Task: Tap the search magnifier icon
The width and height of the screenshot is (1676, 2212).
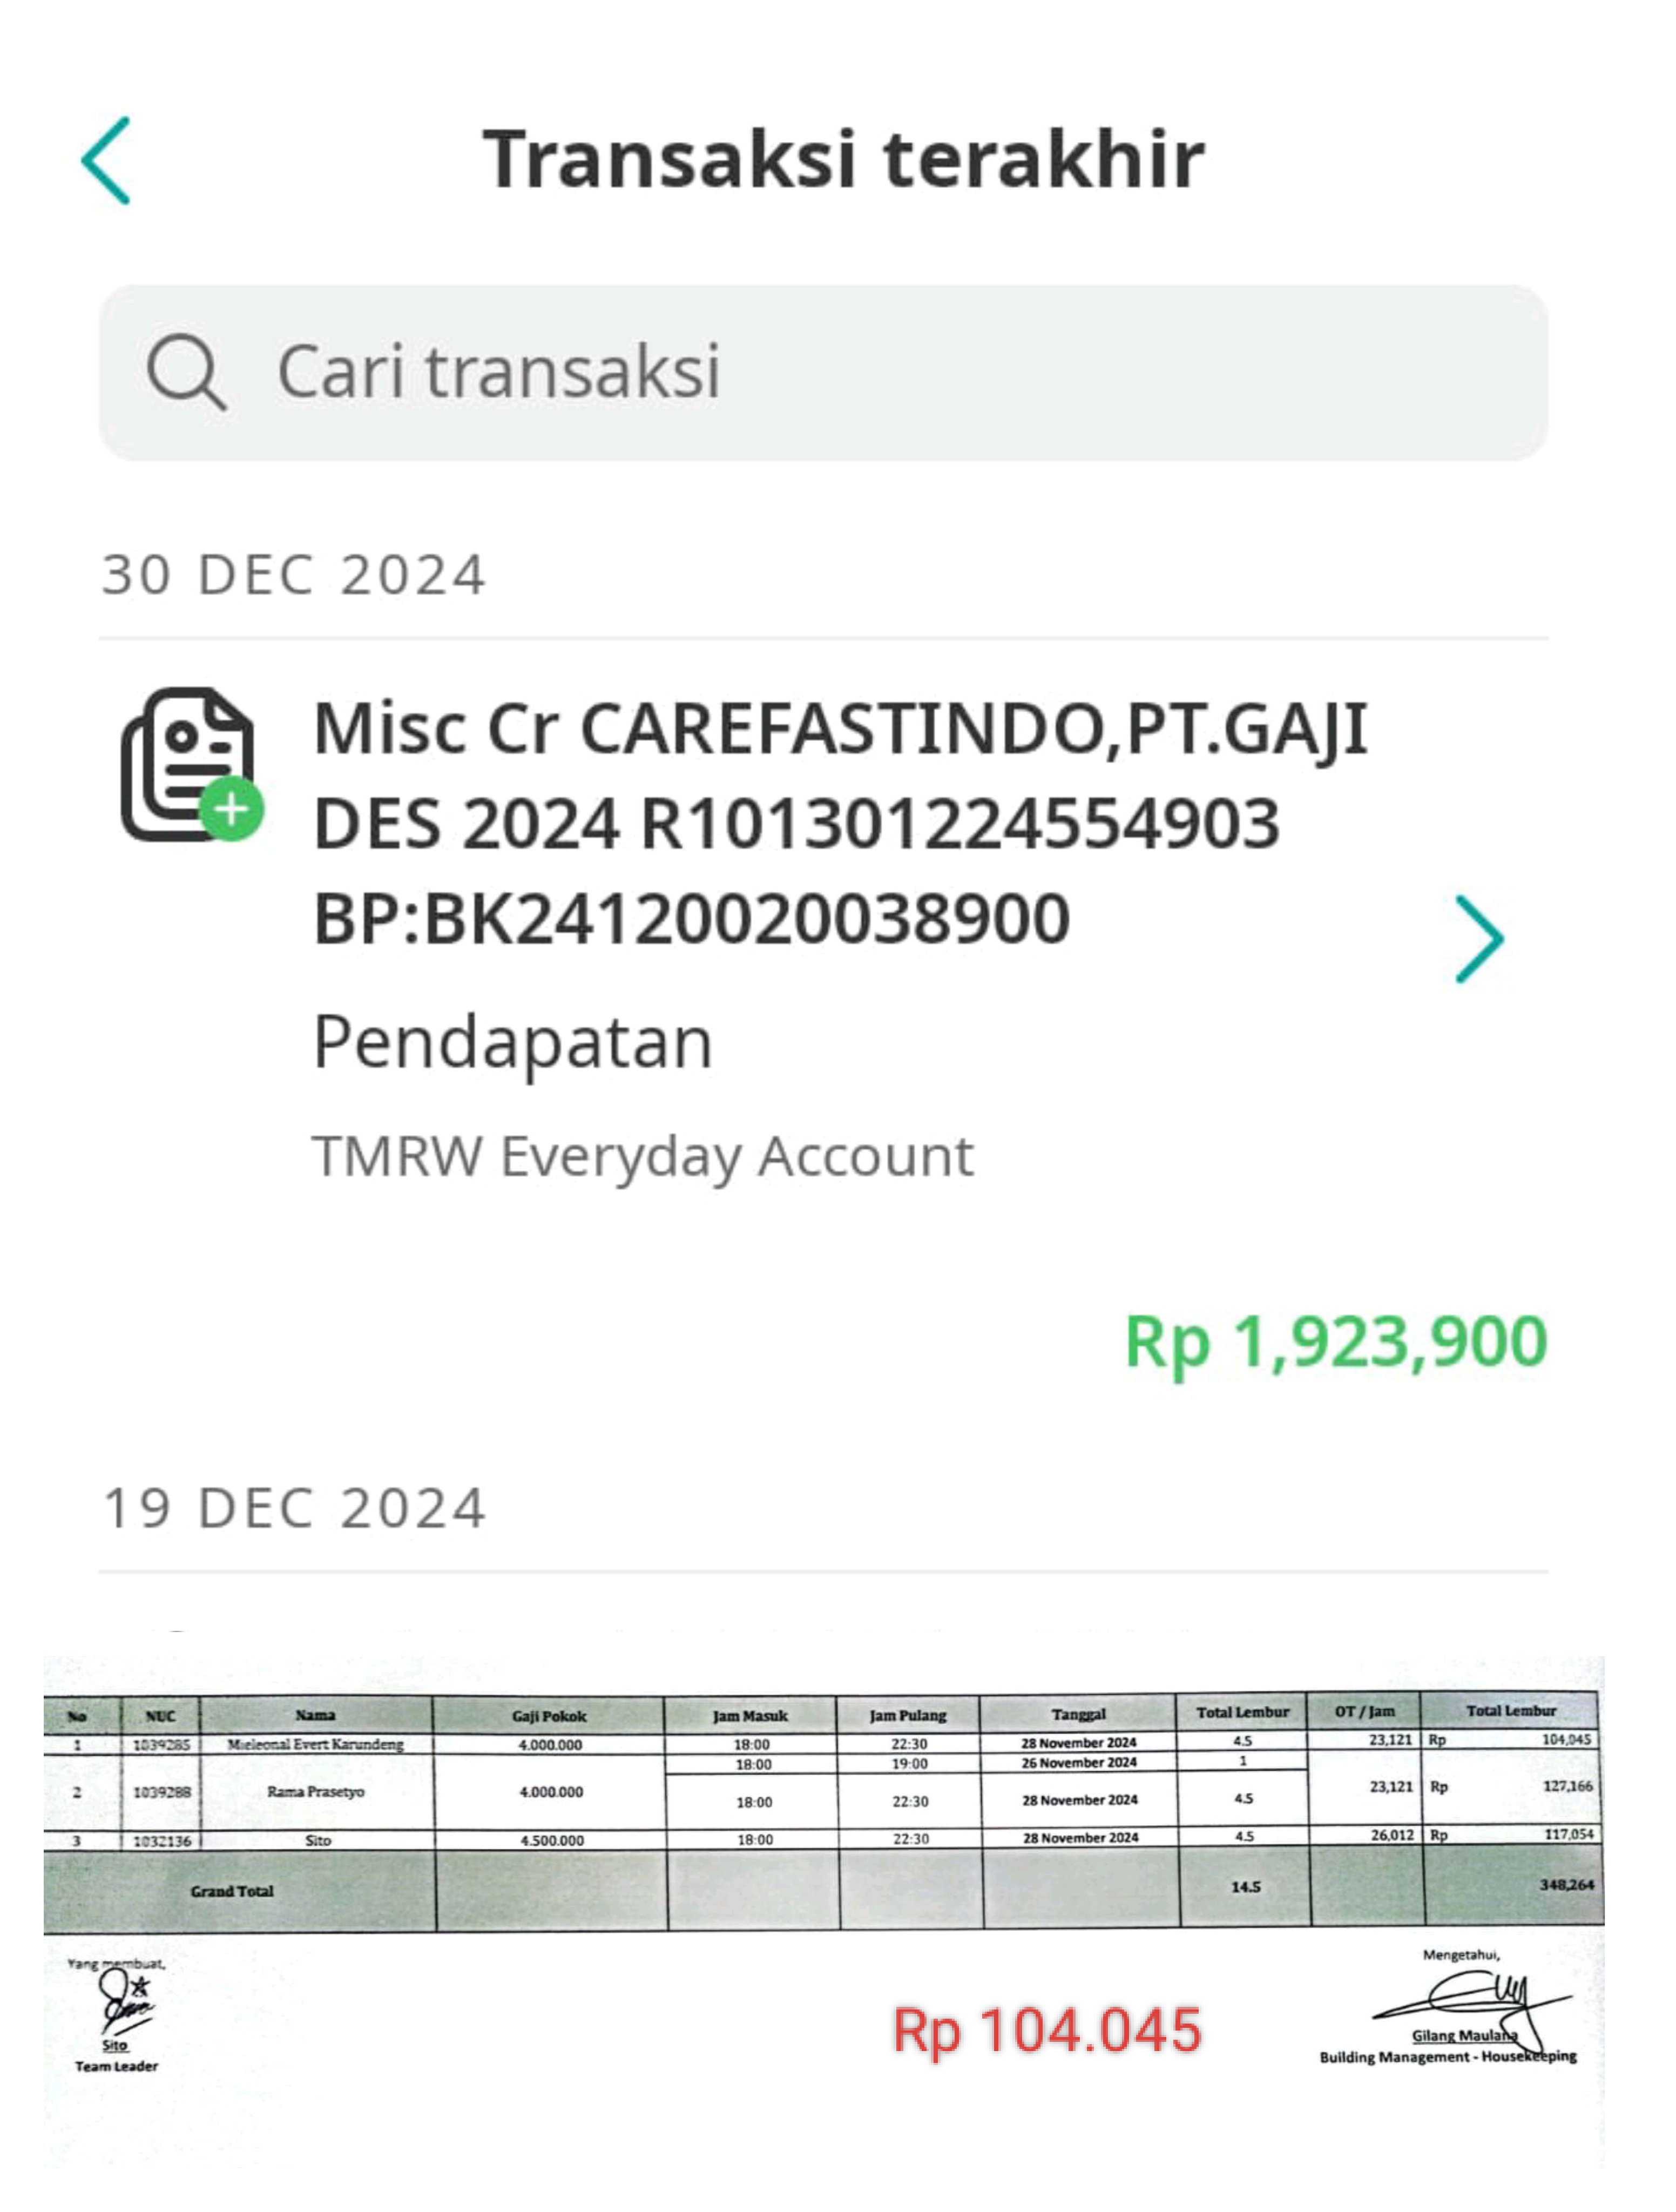Action: coord(186,372)
